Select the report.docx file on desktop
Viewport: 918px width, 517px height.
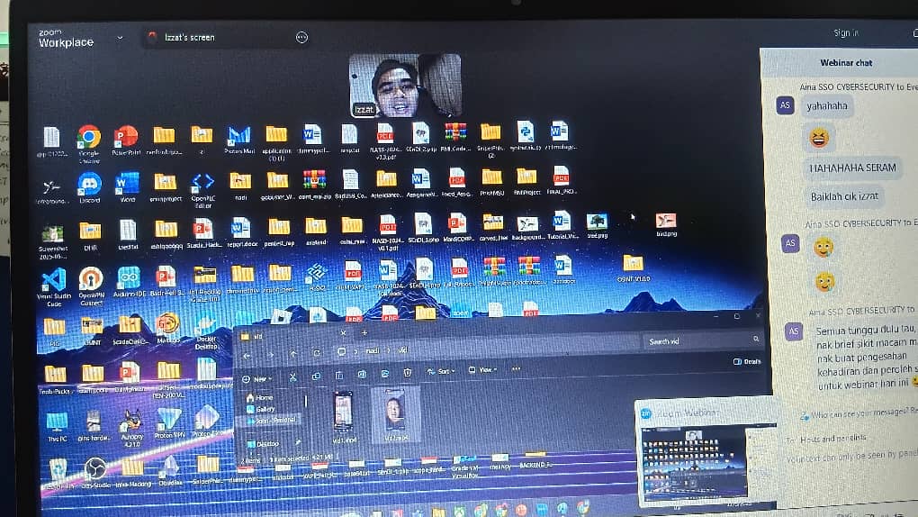(x=240, y=232)
